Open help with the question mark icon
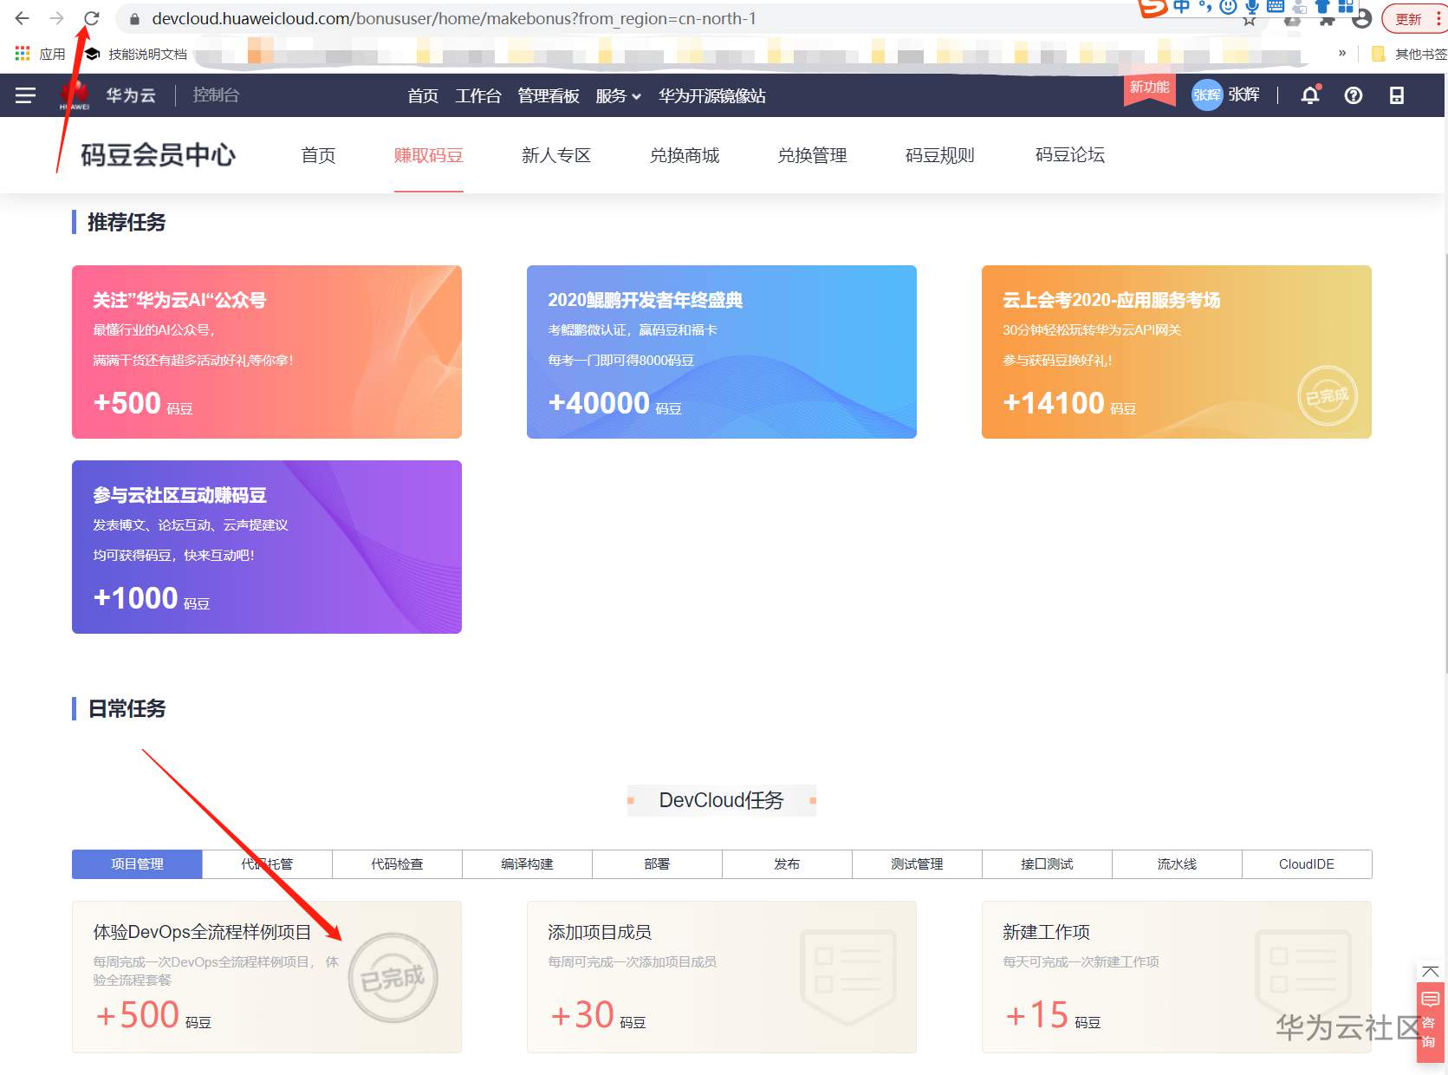 [1354, 95]
